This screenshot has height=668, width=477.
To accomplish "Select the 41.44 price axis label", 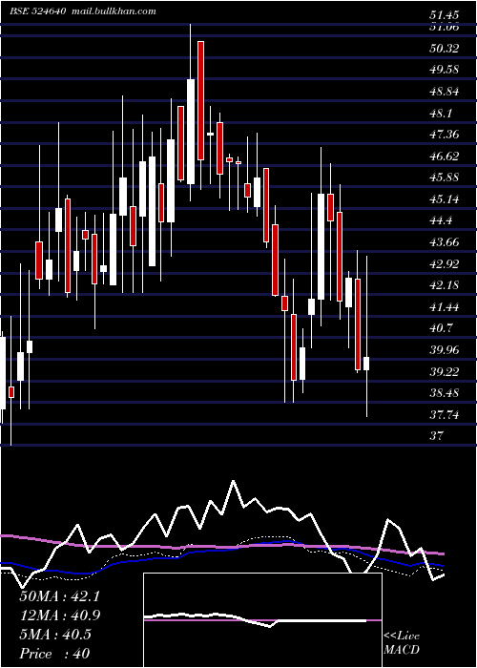I will (445, 306).
